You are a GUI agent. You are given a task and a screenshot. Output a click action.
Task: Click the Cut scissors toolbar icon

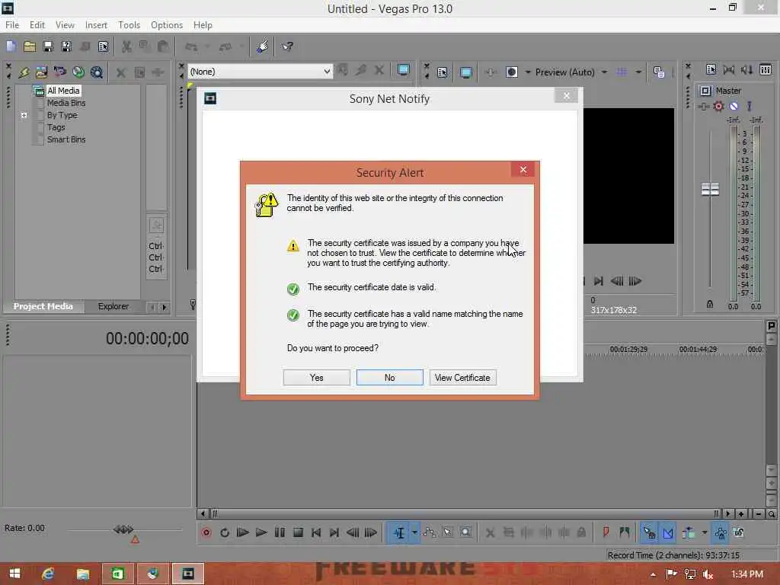pyautogui.click(x=126, y=46)
